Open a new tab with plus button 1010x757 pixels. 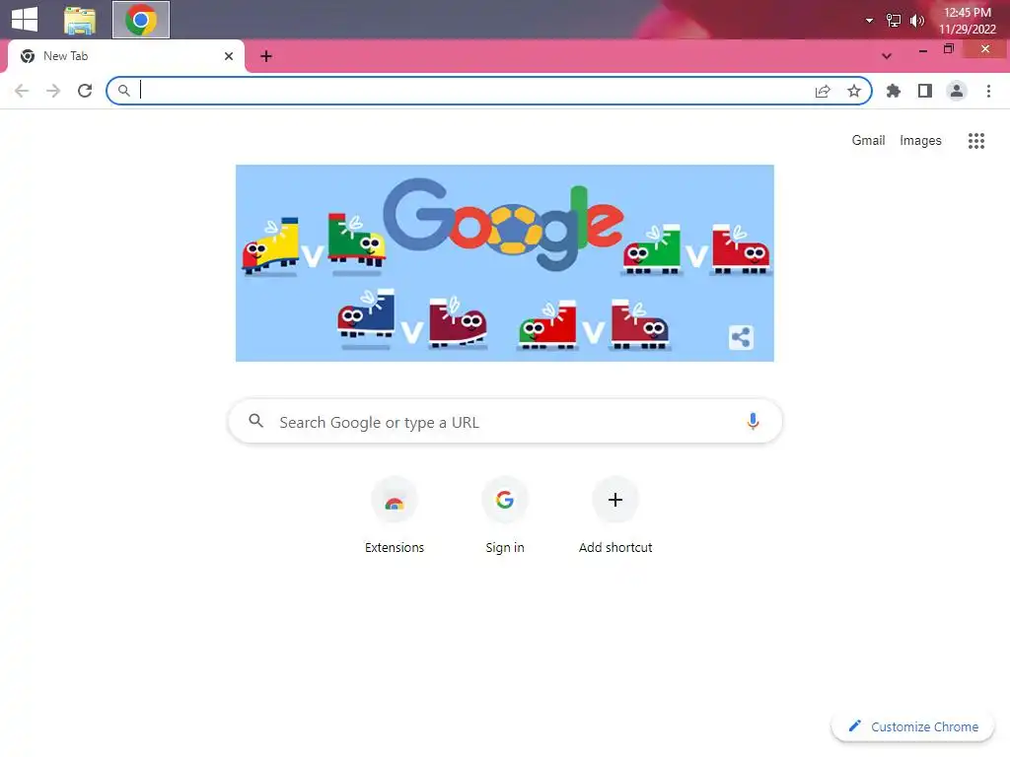point(266,56)
